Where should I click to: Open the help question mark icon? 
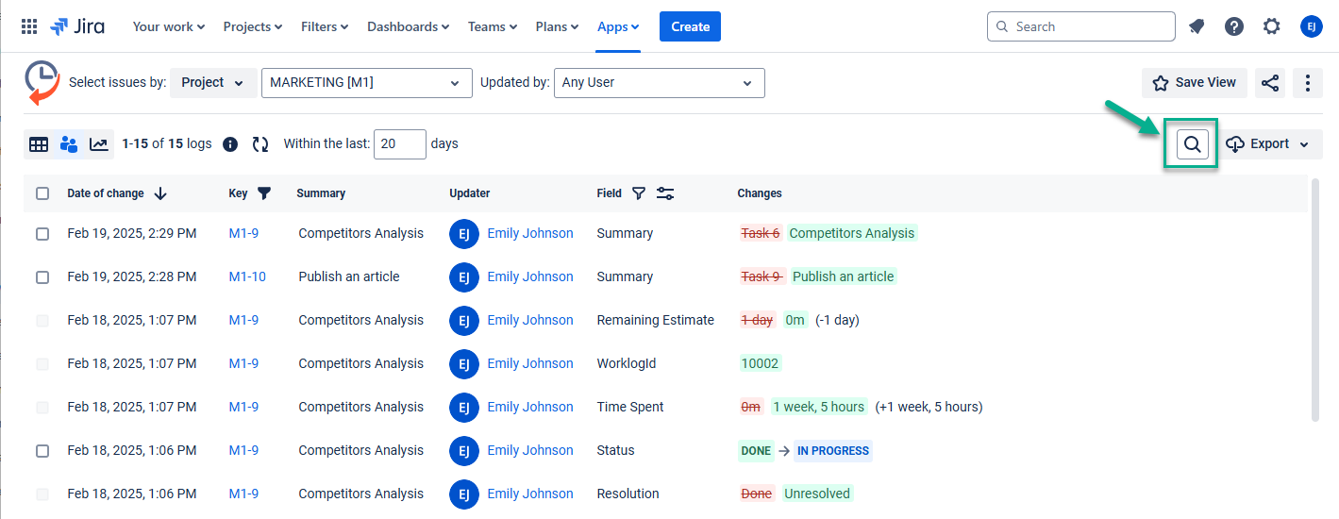(x=1234, y=26)
